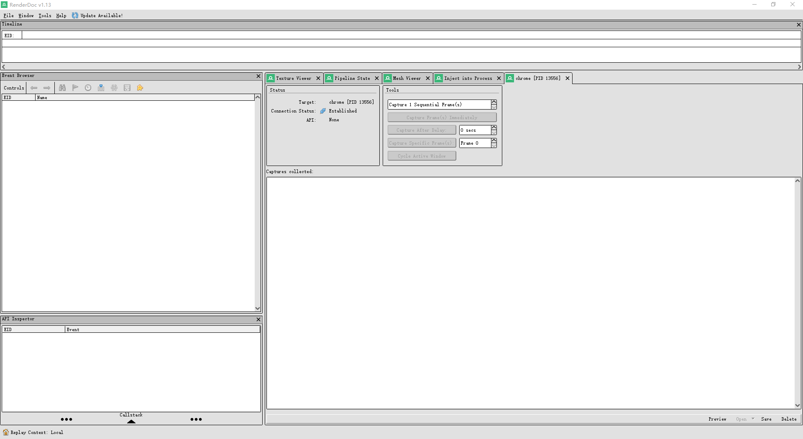
Task: Close the Mesh Viewer tab
Action: [428, 78]
